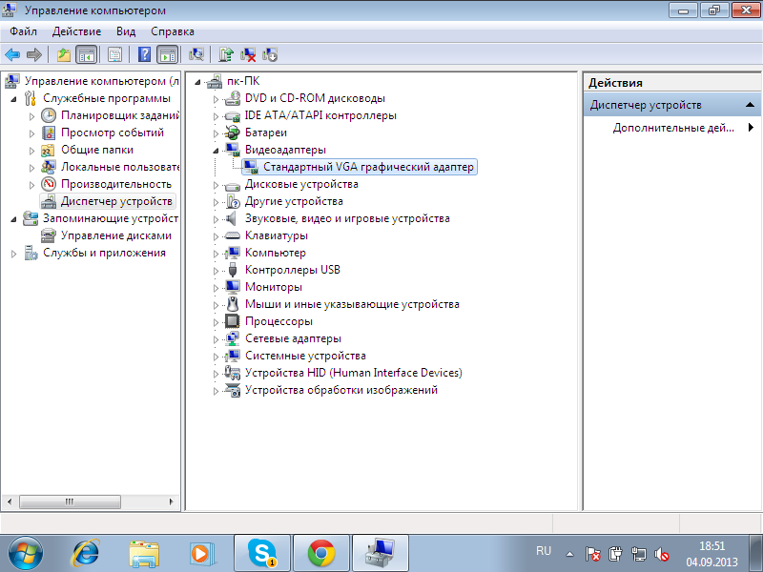Select Управление дисками in left tree
Screen dimensions: 763x572
(x=115, y=235)
